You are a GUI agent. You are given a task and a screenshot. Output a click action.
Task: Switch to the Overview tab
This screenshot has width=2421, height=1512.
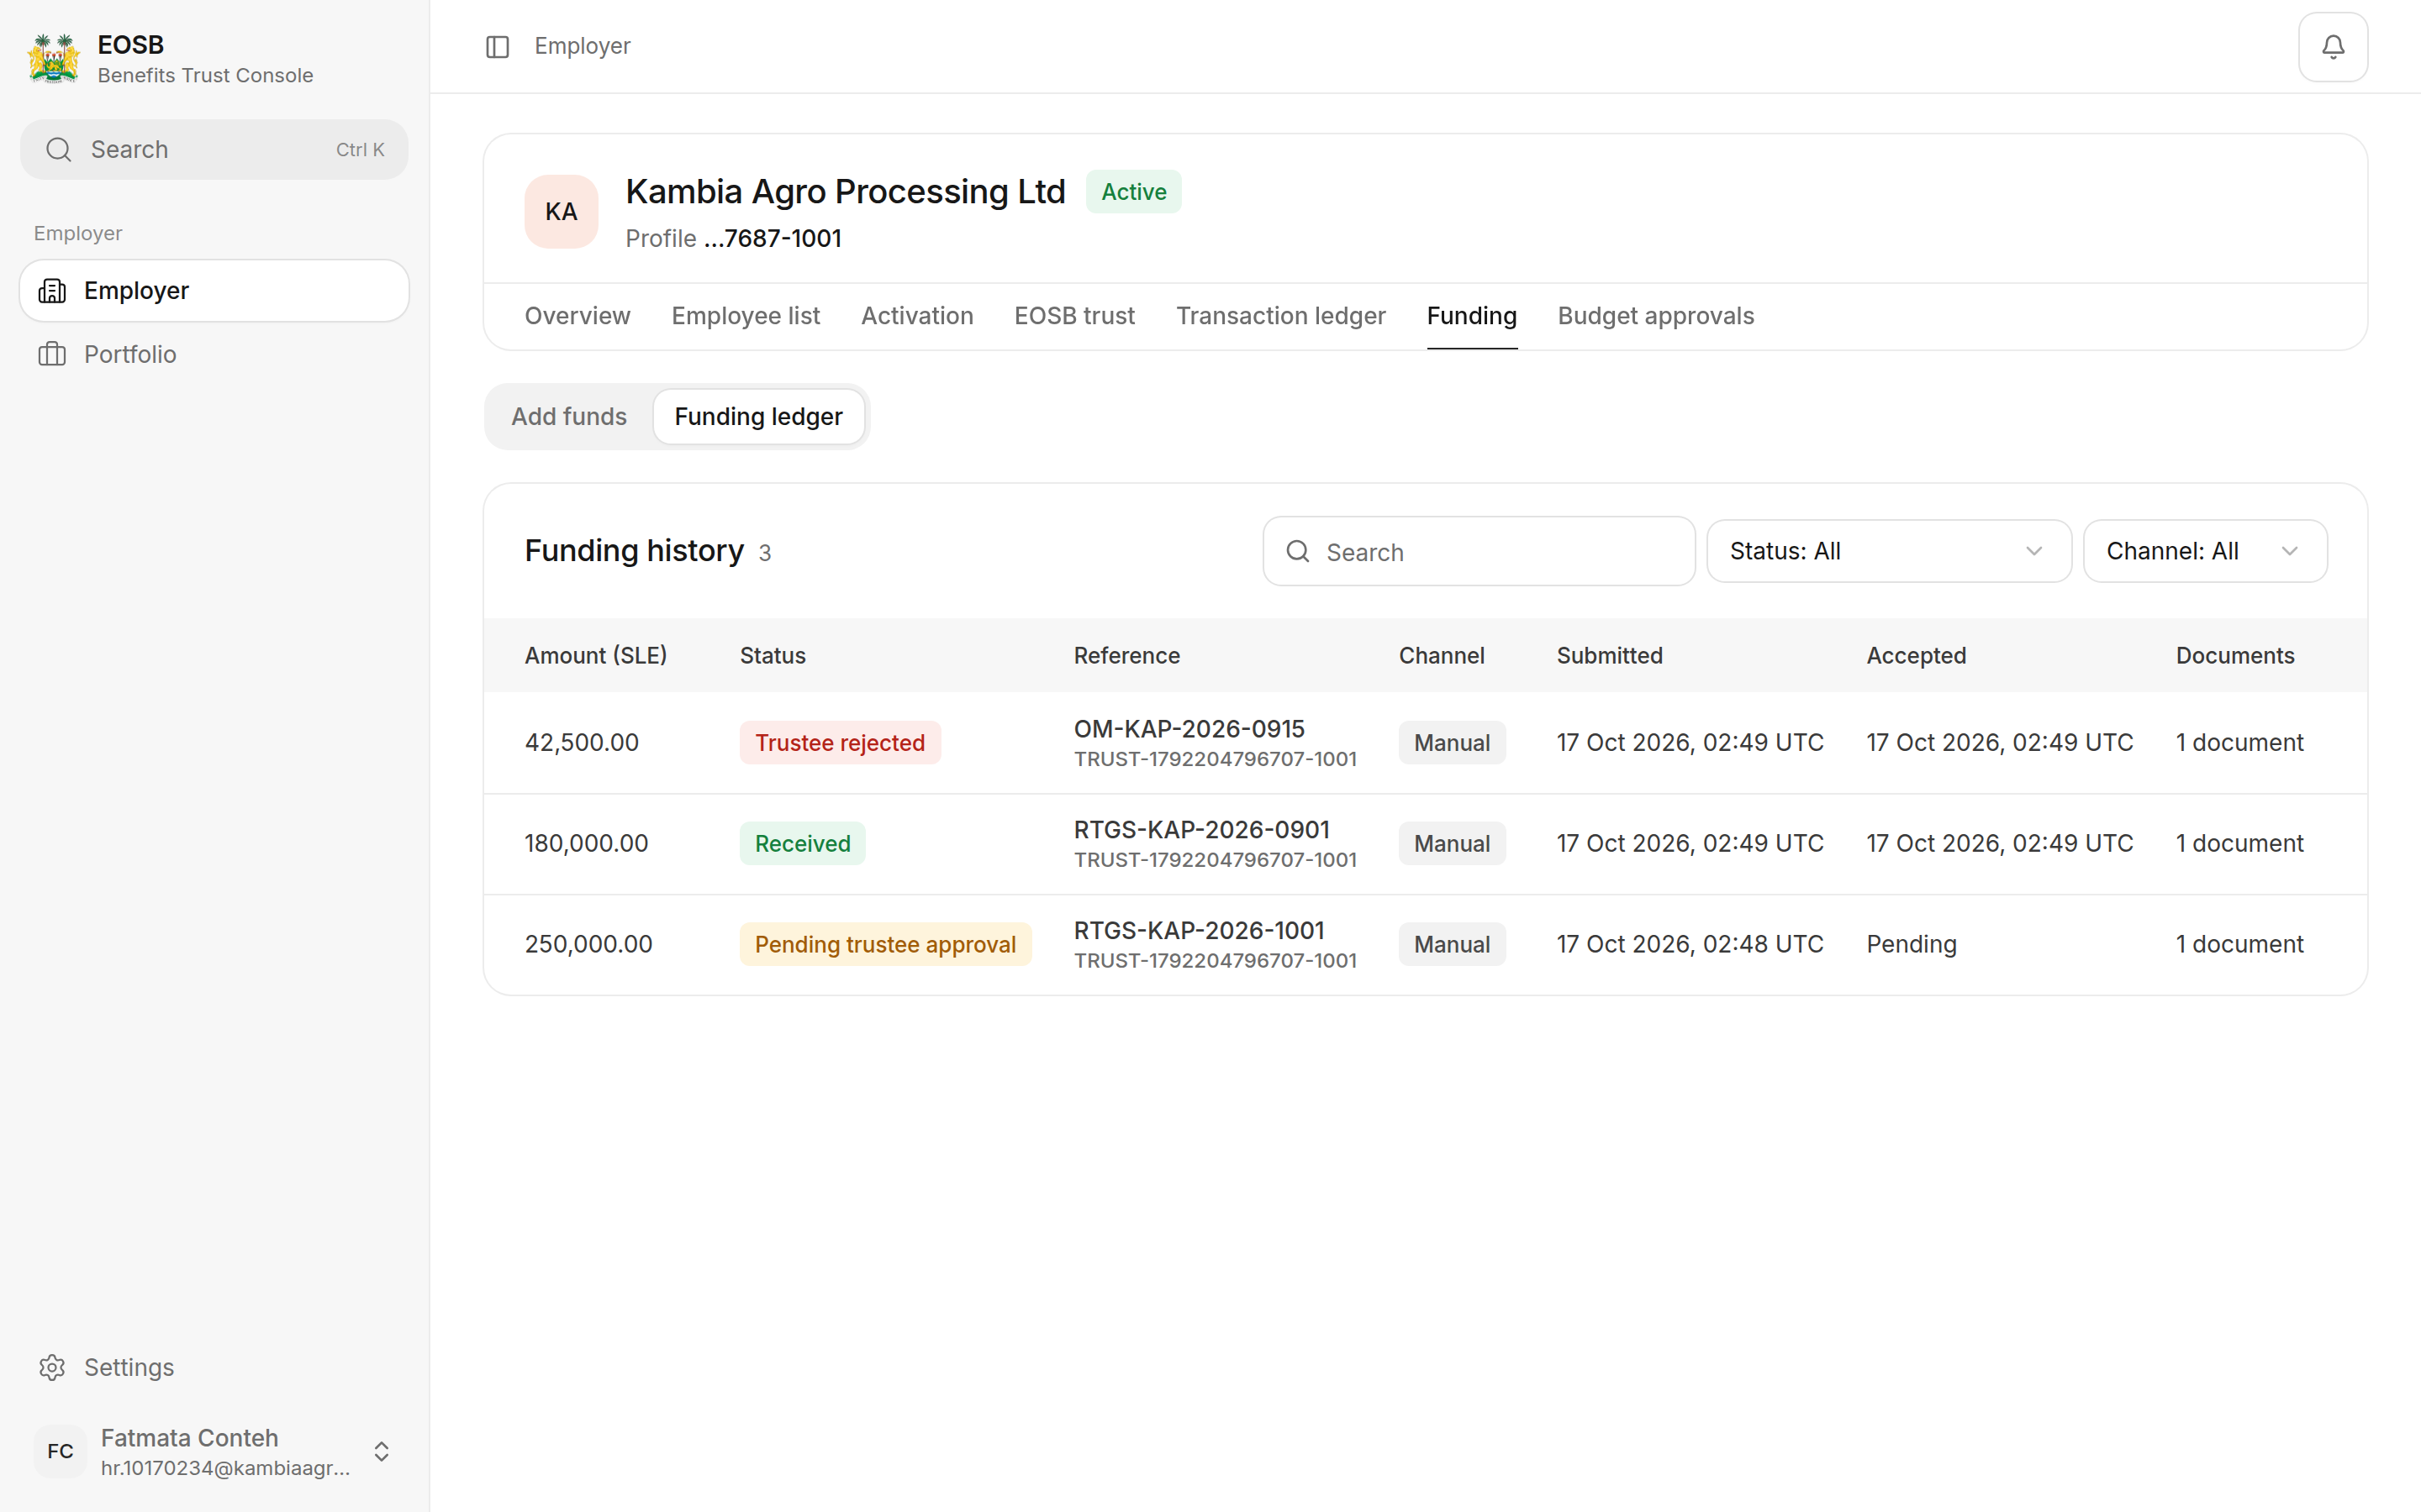(x=578, y=316)
